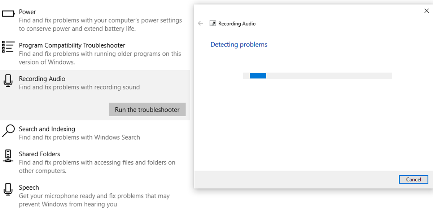Screen dimensions: 433x216
Task: Click the Program Compatibility Troubleshooter icon
Action: pyautogui.click(x=8, y=46)
